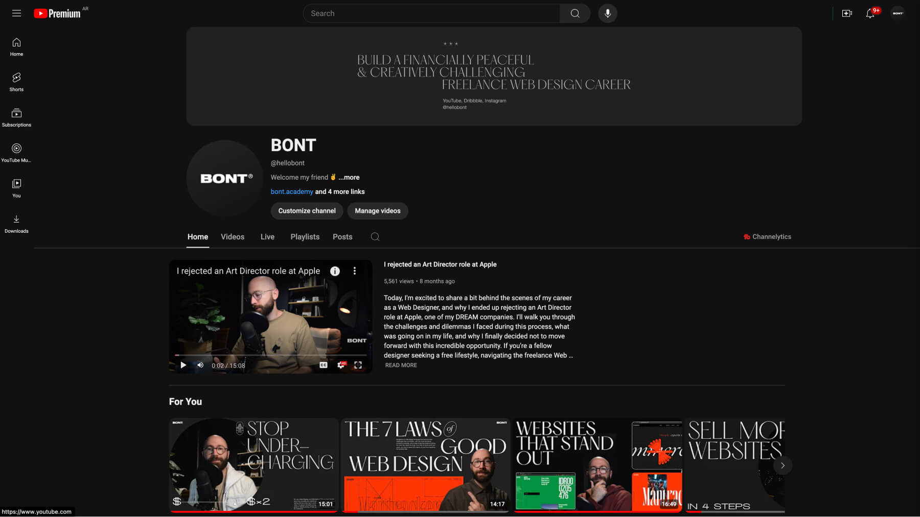
Task: Open the STOP UNDERCHARGING video thumbnail
Action: [x=254, y=464]
